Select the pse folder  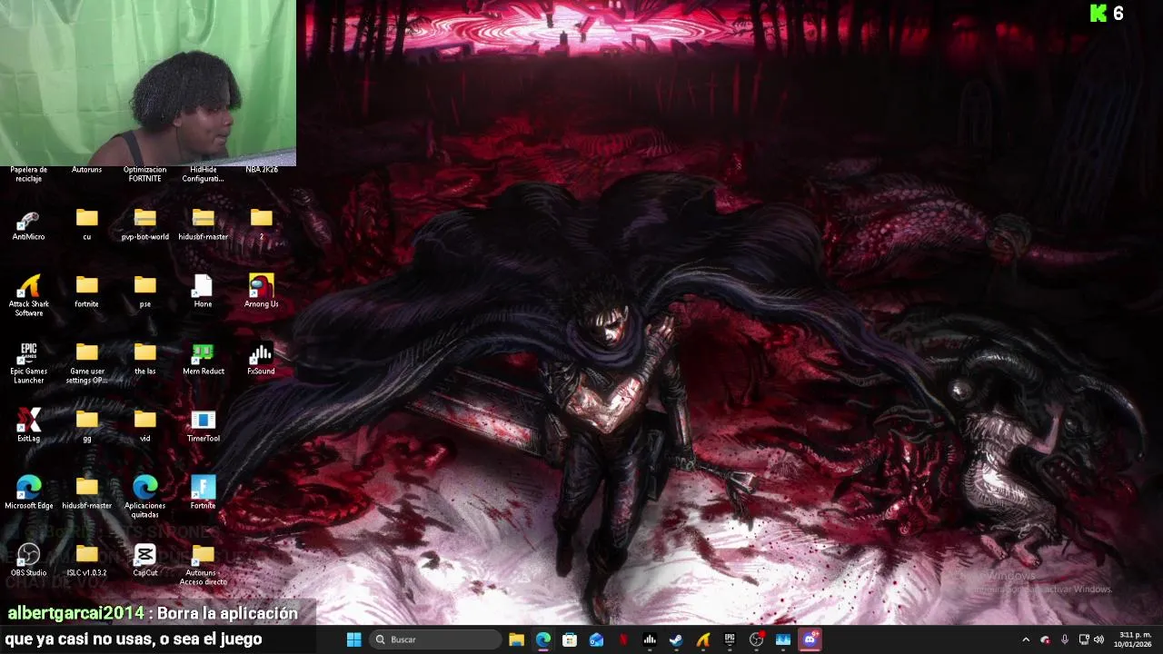point(144,292)
